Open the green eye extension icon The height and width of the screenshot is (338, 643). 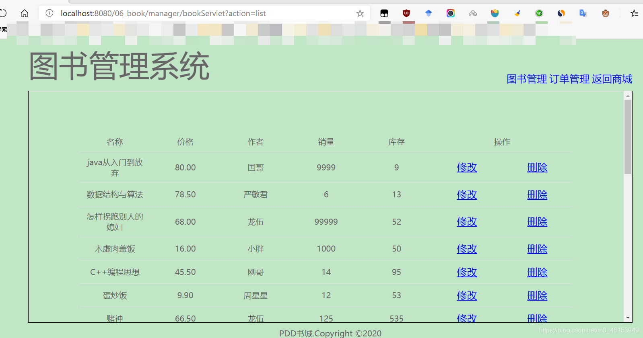pos(539,13)
